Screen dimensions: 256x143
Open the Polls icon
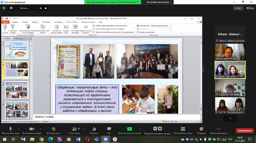pos(94,129)
